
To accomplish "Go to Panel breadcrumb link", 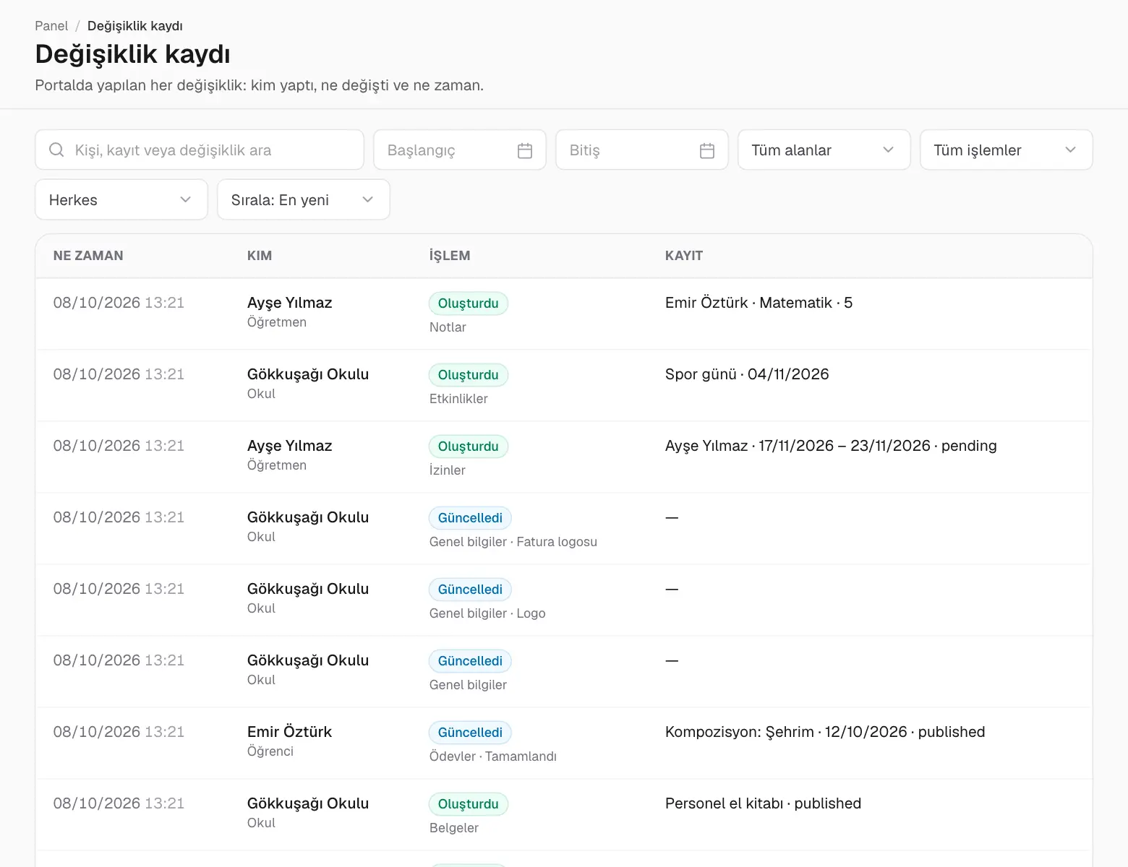I will click(51, 26).
